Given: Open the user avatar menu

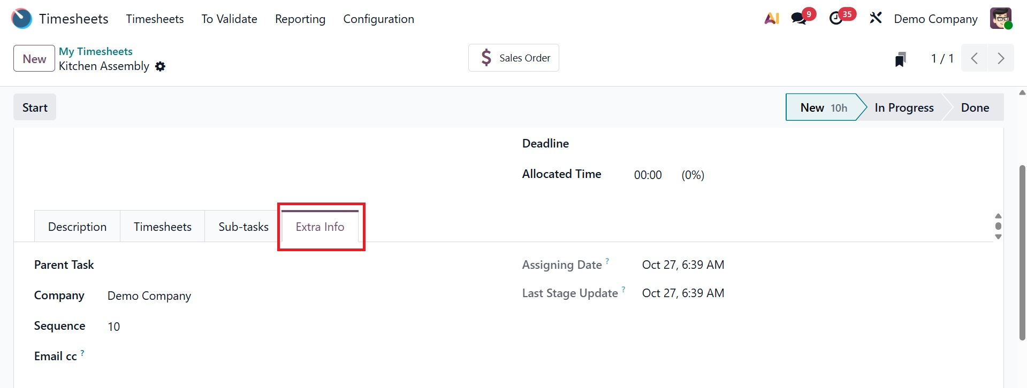Looking at the screenshot, I should [1000, 19].
